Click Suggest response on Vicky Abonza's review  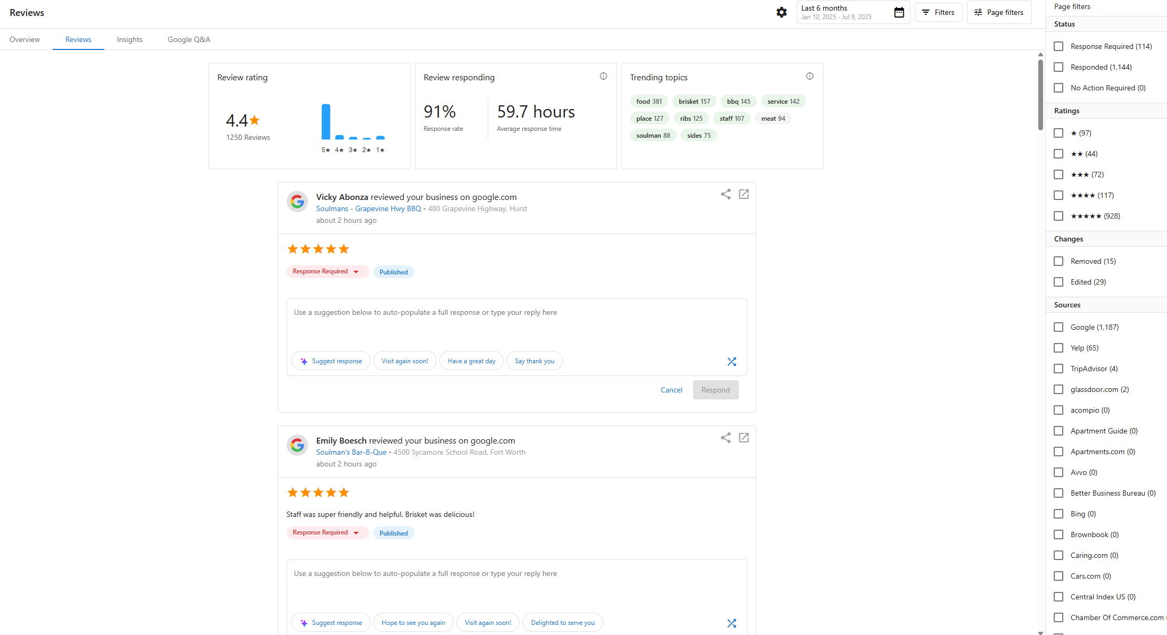pyautogui.click(x=331, y=361)
